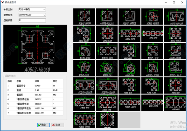The height and width of the screenshot is (131, 187).
Task: Select the AOB05-3090 profile thumbnail
Action: tap(84, 103)
